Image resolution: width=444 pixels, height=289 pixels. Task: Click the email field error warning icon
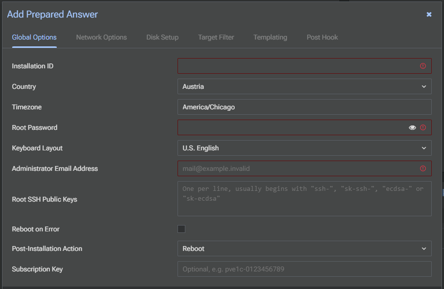tap(423, 168)
